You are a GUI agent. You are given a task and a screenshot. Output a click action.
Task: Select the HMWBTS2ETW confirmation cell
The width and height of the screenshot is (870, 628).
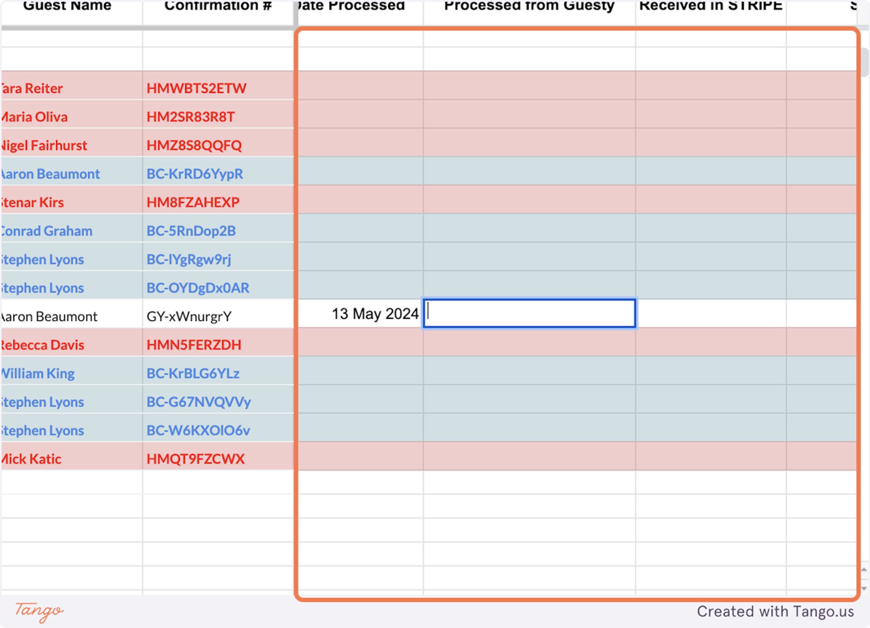pos(218,88)
